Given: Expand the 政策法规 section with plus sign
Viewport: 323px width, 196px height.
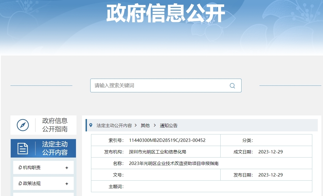Looking at the screenshot, I should pos(67,184).
